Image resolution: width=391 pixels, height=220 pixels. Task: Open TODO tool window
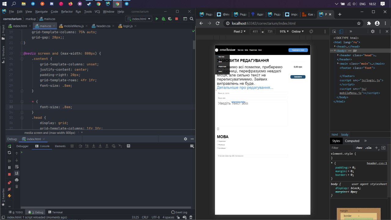(x=16, y=212)
